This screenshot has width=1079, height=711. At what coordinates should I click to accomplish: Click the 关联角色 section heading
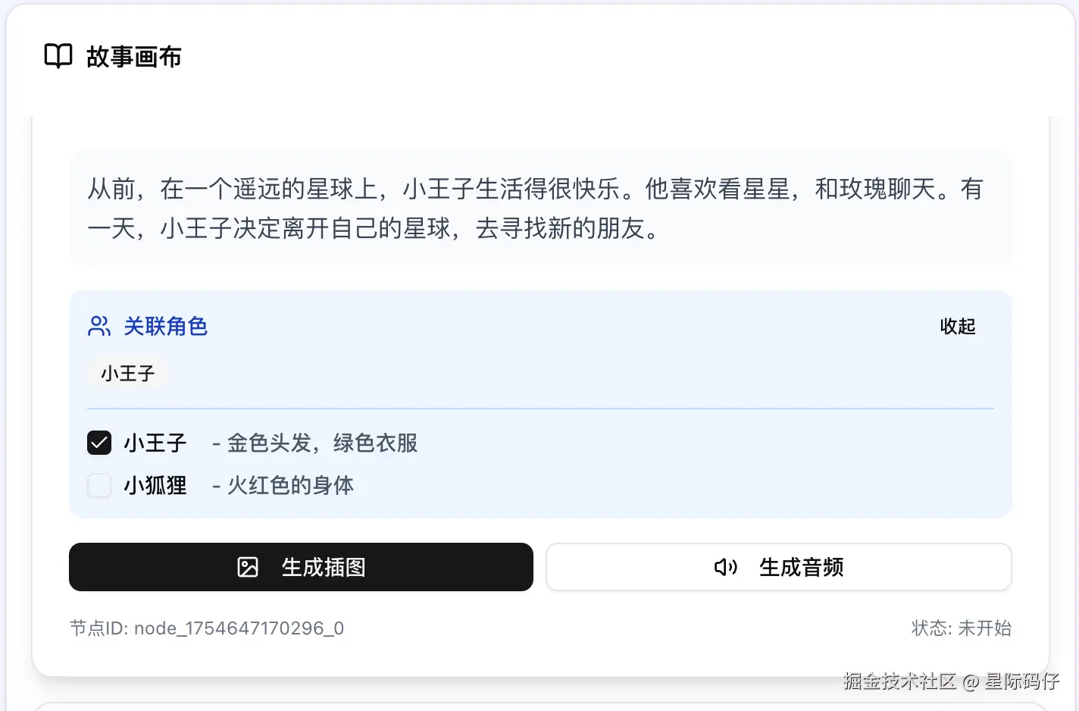pos(165,327)
